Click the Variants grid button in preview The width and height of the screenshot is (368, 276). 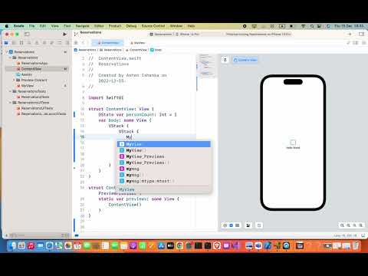click(238, 225)
